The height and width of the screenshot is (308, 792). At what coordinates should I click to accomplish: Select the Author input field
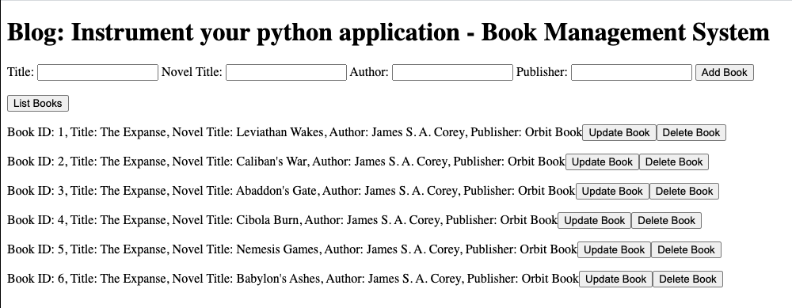click(x=452, y=72)
